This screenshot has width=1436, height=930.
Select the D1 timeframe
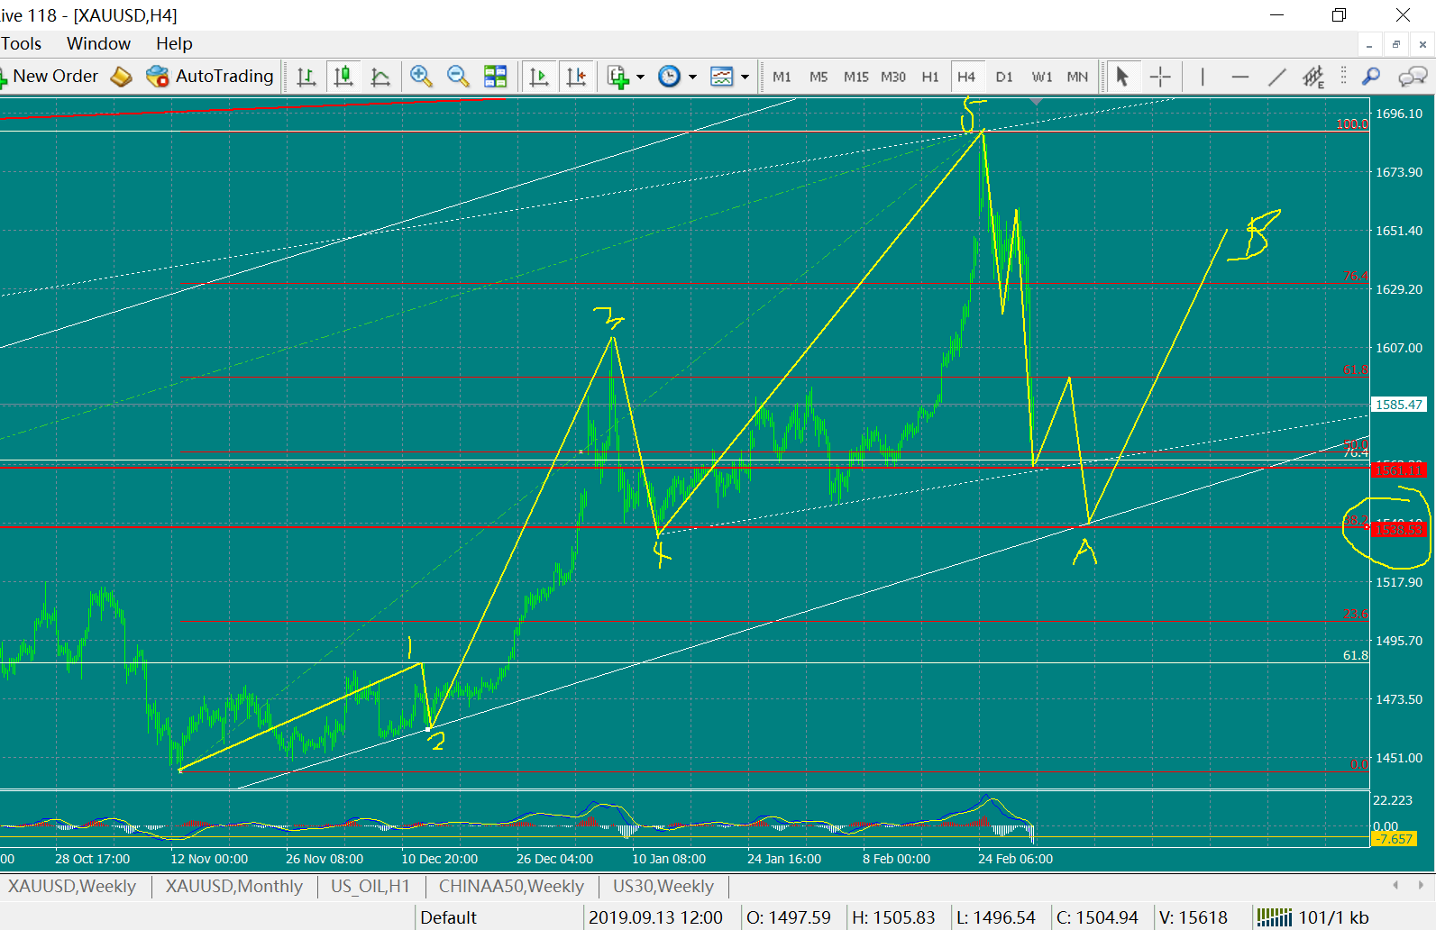click(1004, 77)
